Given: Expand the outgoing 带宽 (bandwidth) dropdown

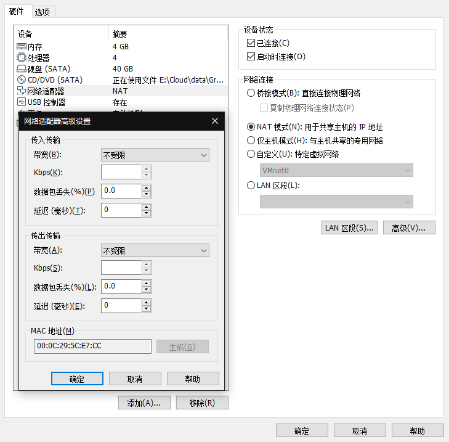Looking at the screenshot, I should (155, 251).
